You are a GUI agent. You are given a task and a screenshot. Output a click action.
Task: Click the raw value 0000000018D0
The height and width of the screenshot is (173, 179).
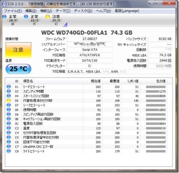(156, 110)
